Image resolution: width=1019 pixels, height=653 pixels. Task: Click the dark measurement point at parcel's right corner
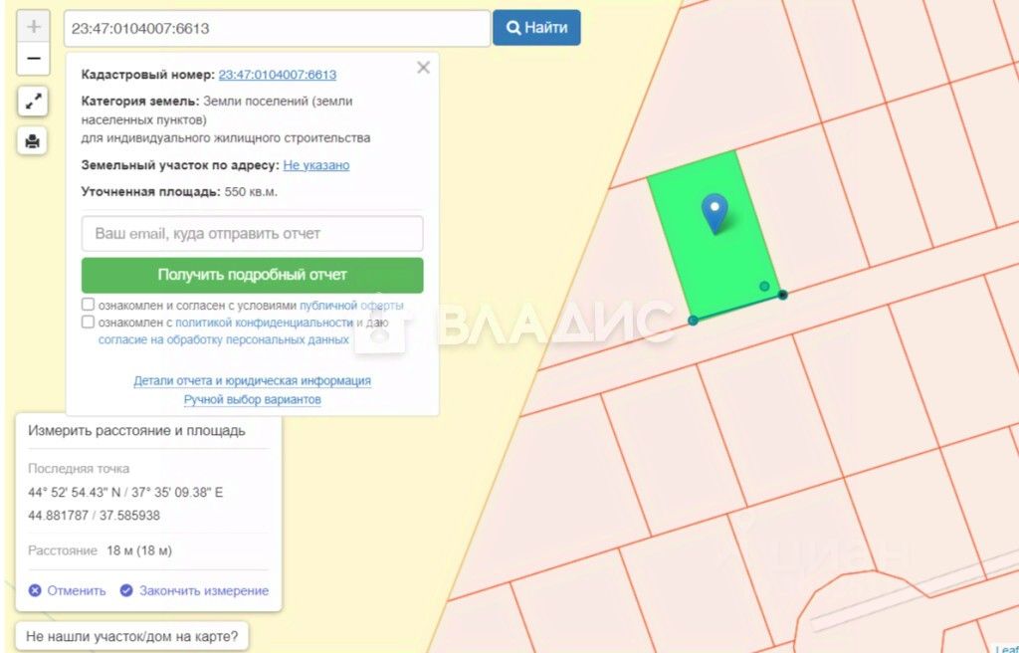point(782,295)
